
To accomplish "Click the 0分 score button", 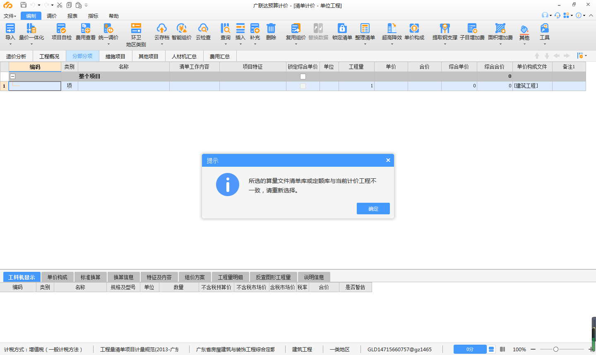I will tap(470, 349).
